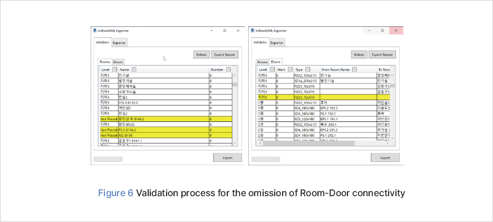Open the Exporter tab in the Doors-list window

277,43
